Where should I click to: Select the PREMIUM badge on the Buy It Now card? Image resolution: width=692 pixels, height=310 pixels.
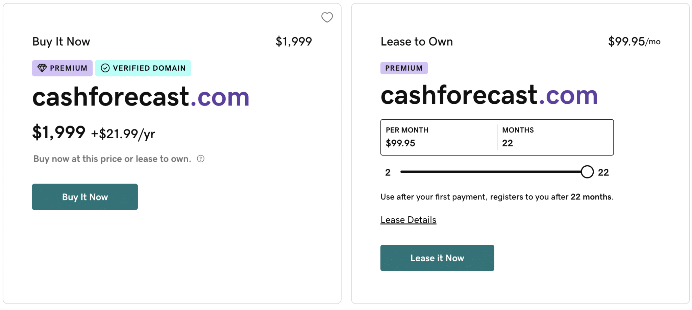62,68
